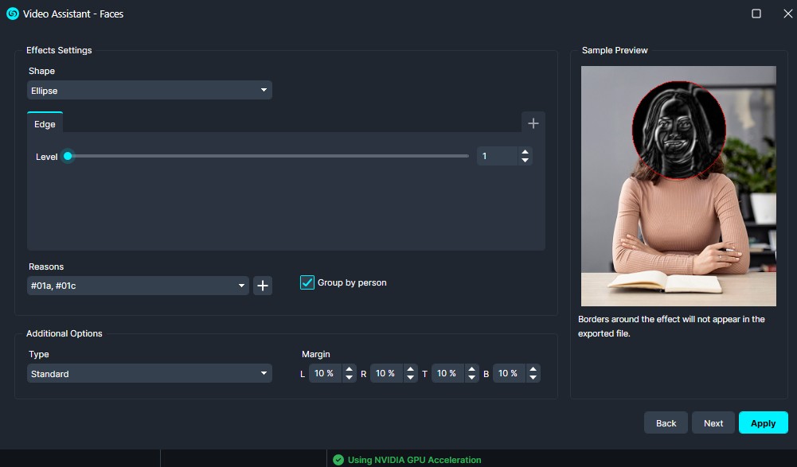Image resolution: width=797 pixels, height=467 pixels.
Task: Decrease top margin T value
Action: point(471,378)
